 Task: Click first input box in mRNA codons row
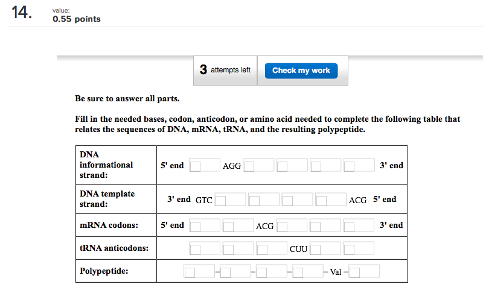tap(205, 226)
